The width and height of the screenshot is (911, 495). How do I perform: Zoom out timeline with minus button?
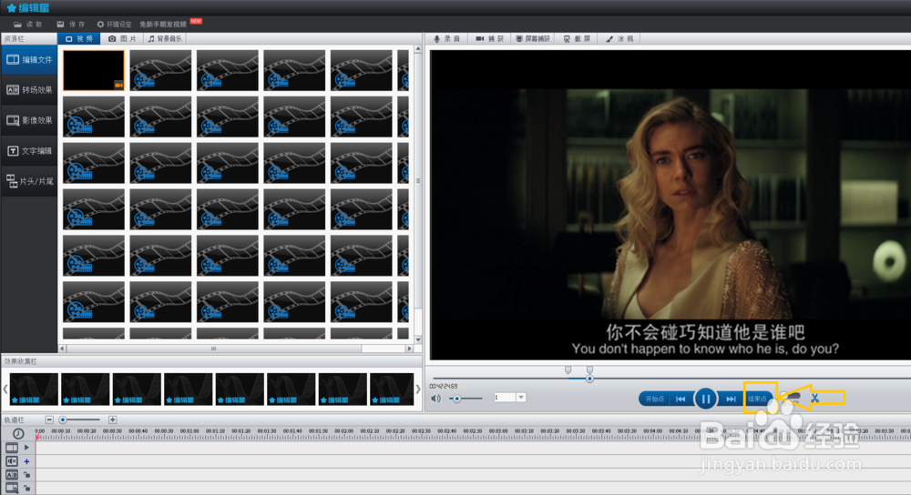49,419
